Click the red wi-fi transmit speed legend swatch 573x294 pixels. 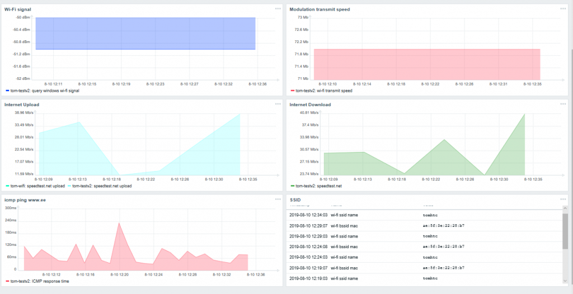point(292,91)
